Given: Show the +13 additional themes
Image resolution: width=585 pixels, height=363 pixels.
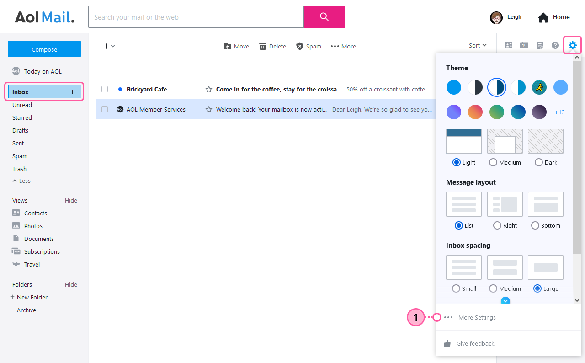Looking at the screenshot, I should click(x=559, y=112).
